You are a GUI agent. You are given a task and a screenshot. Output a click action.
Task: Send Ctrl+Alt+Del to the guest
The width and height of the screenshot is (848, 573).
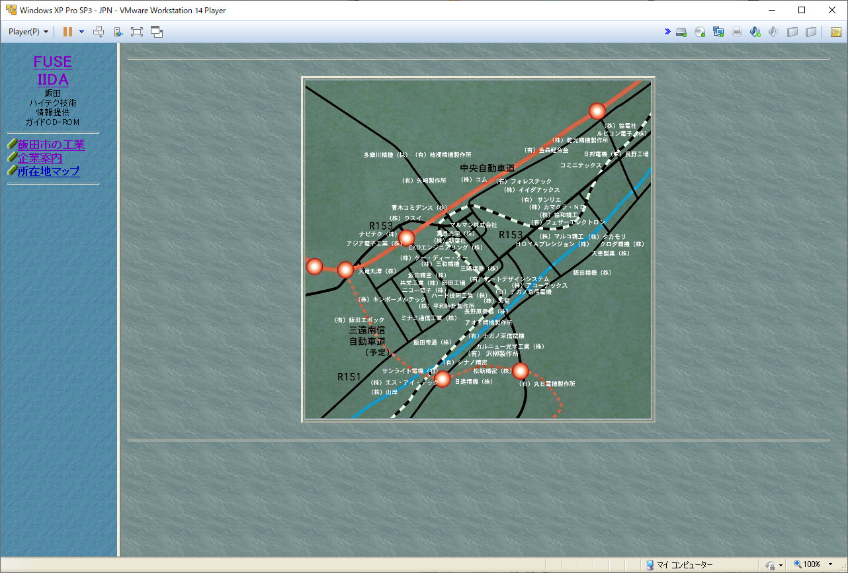(x=99, y=32)
